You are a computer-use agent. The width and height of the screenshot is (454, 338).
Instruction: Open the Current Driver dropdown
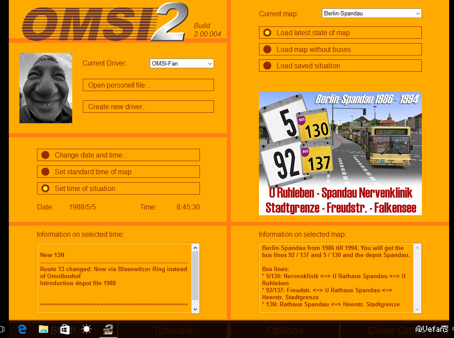pyautogui.click(x=182, y=63)
